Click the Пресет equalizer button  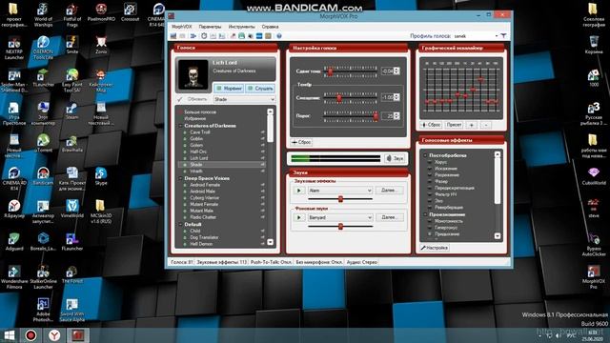454,125
